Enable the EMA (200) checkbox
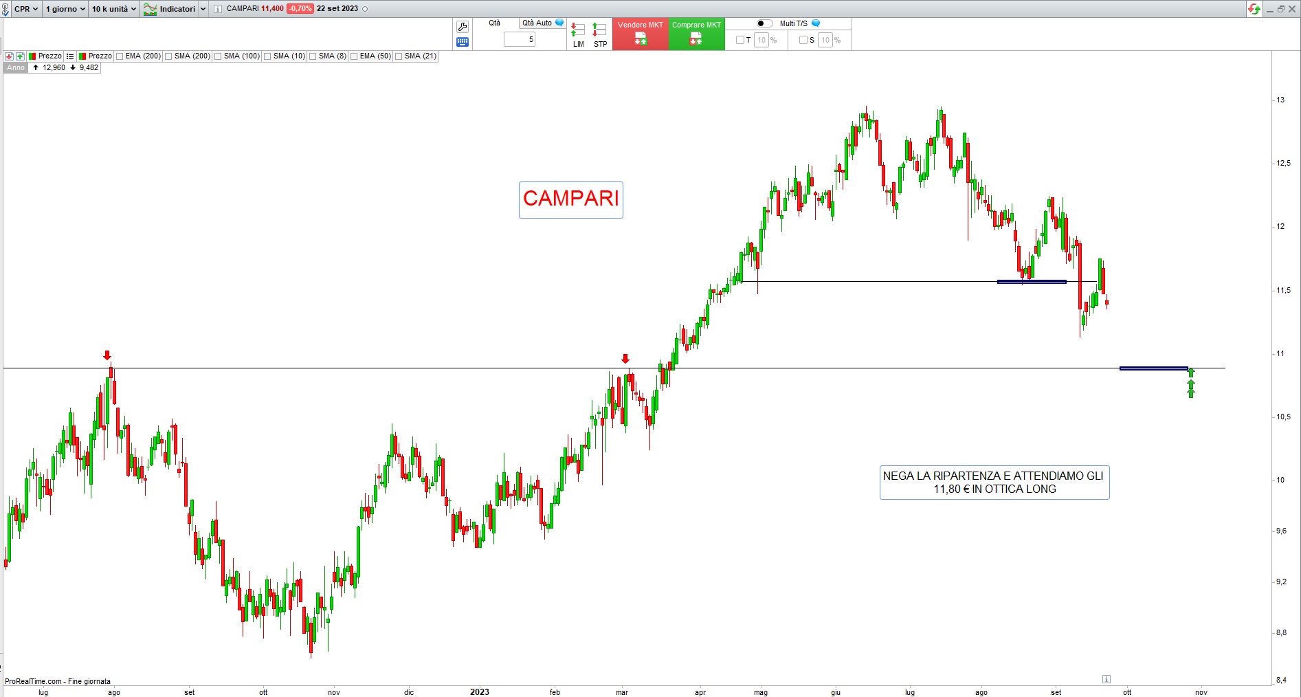The width and height of the screenshot is (1301, 697). [120, 56]
